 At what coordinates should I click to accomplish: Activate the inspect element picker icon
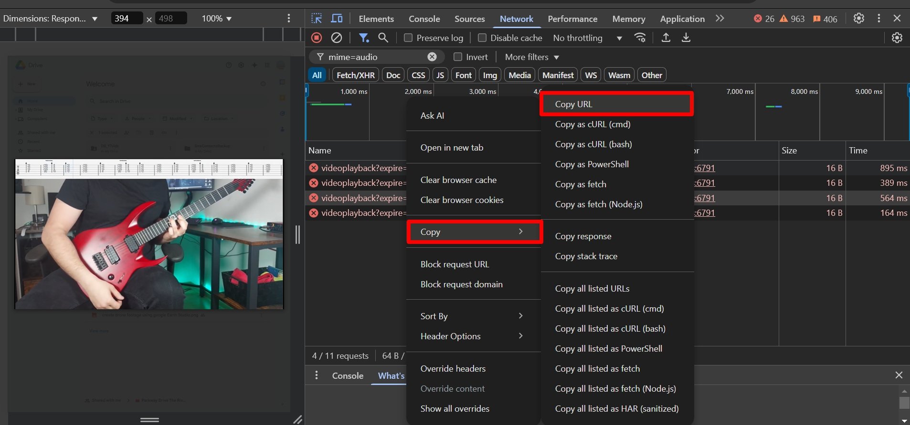point(317,19)
